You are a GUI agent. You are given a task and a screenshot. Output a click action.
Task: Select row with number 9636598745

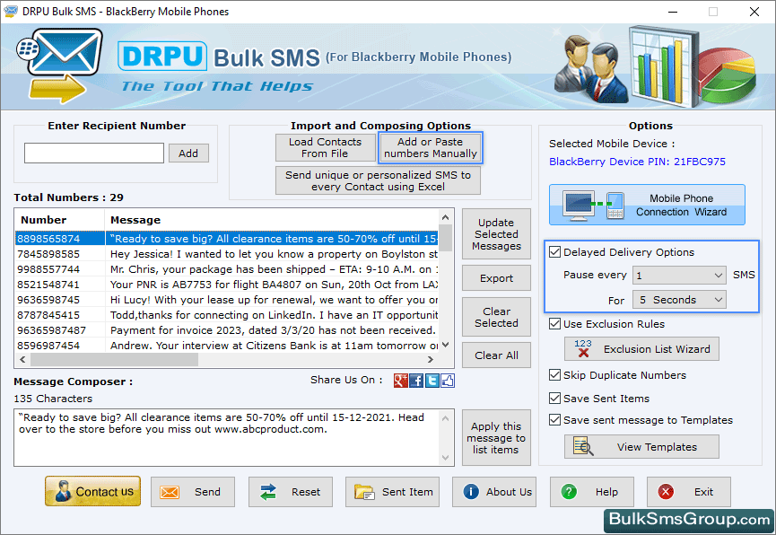pos(227,300)
